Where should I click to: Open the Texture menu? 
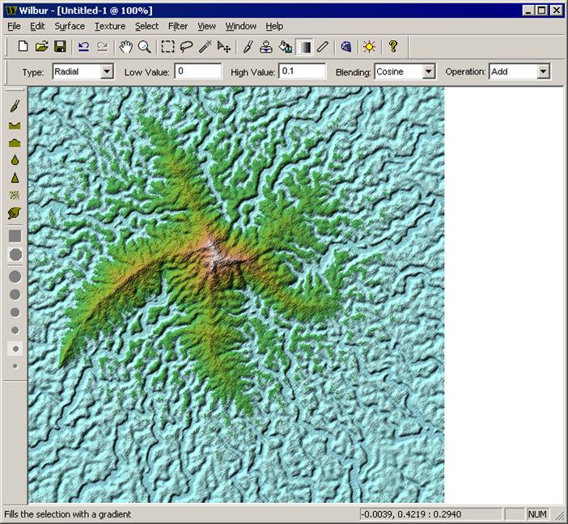pyautogui.click(x=110, y=26)
